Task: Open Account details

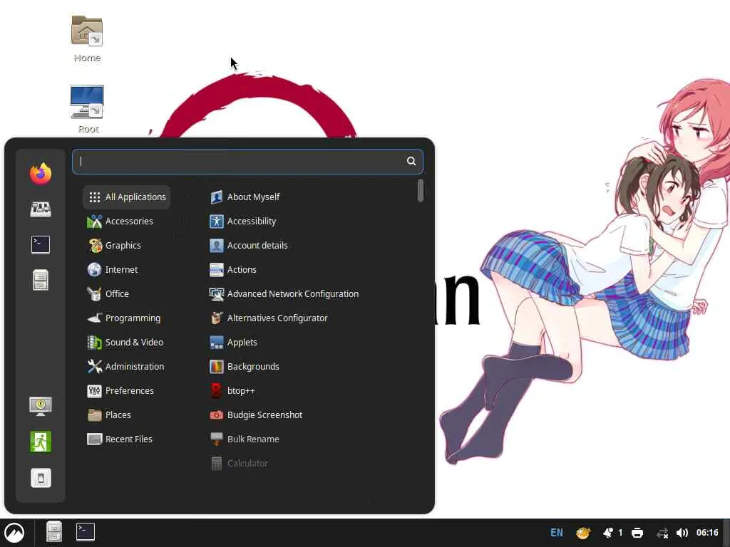Action: (x=249, y=245)
